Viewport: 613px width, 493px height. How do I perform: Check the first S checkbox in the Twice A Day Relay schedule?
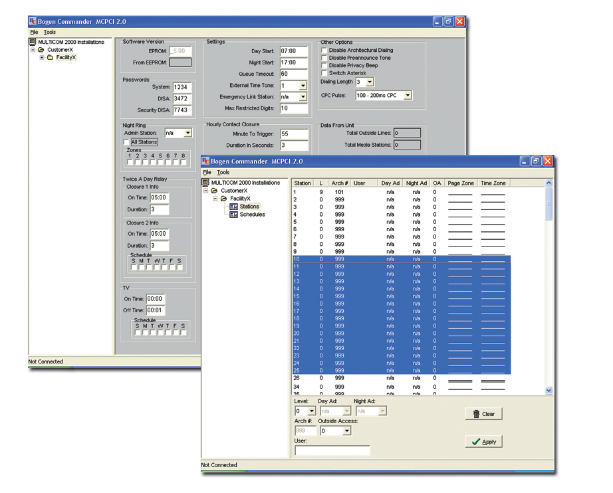pos(134,268)
